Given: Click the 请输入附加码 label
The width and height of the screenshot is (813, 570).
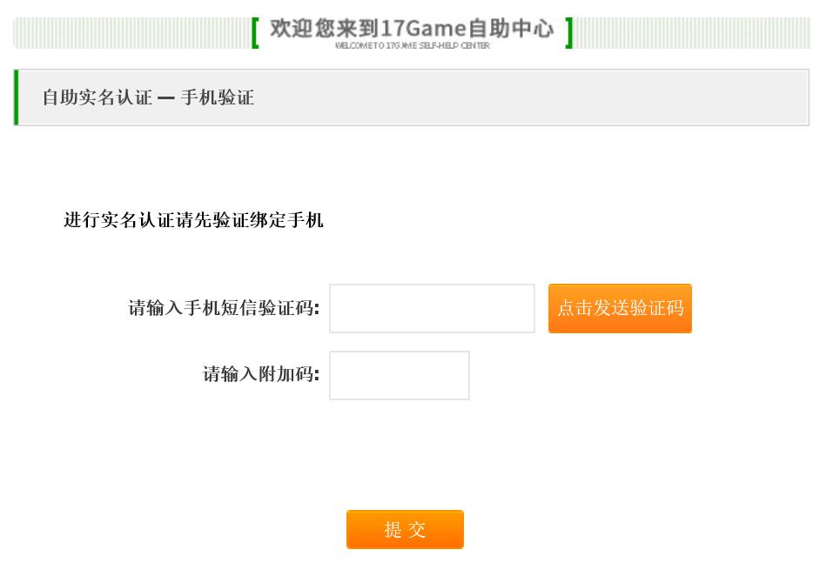Looking at the screenshot, I should [261, 373].
